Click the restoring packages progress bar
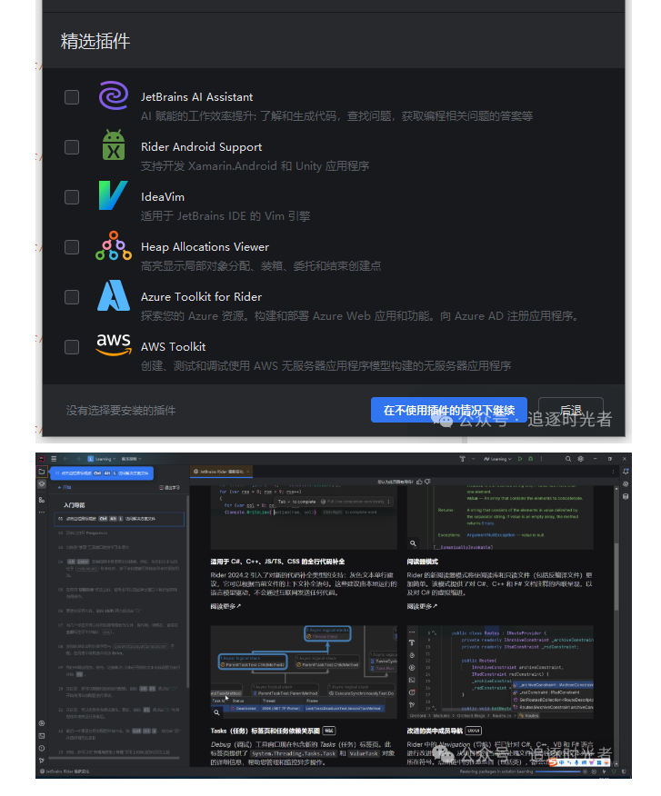This screenshot has width=661, height=796. click(557, 772)
